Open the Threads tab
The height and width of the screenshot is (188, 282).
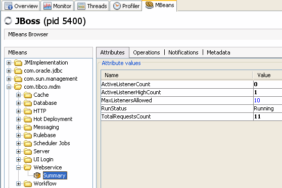pyautogui.click(x=91, y=6)
